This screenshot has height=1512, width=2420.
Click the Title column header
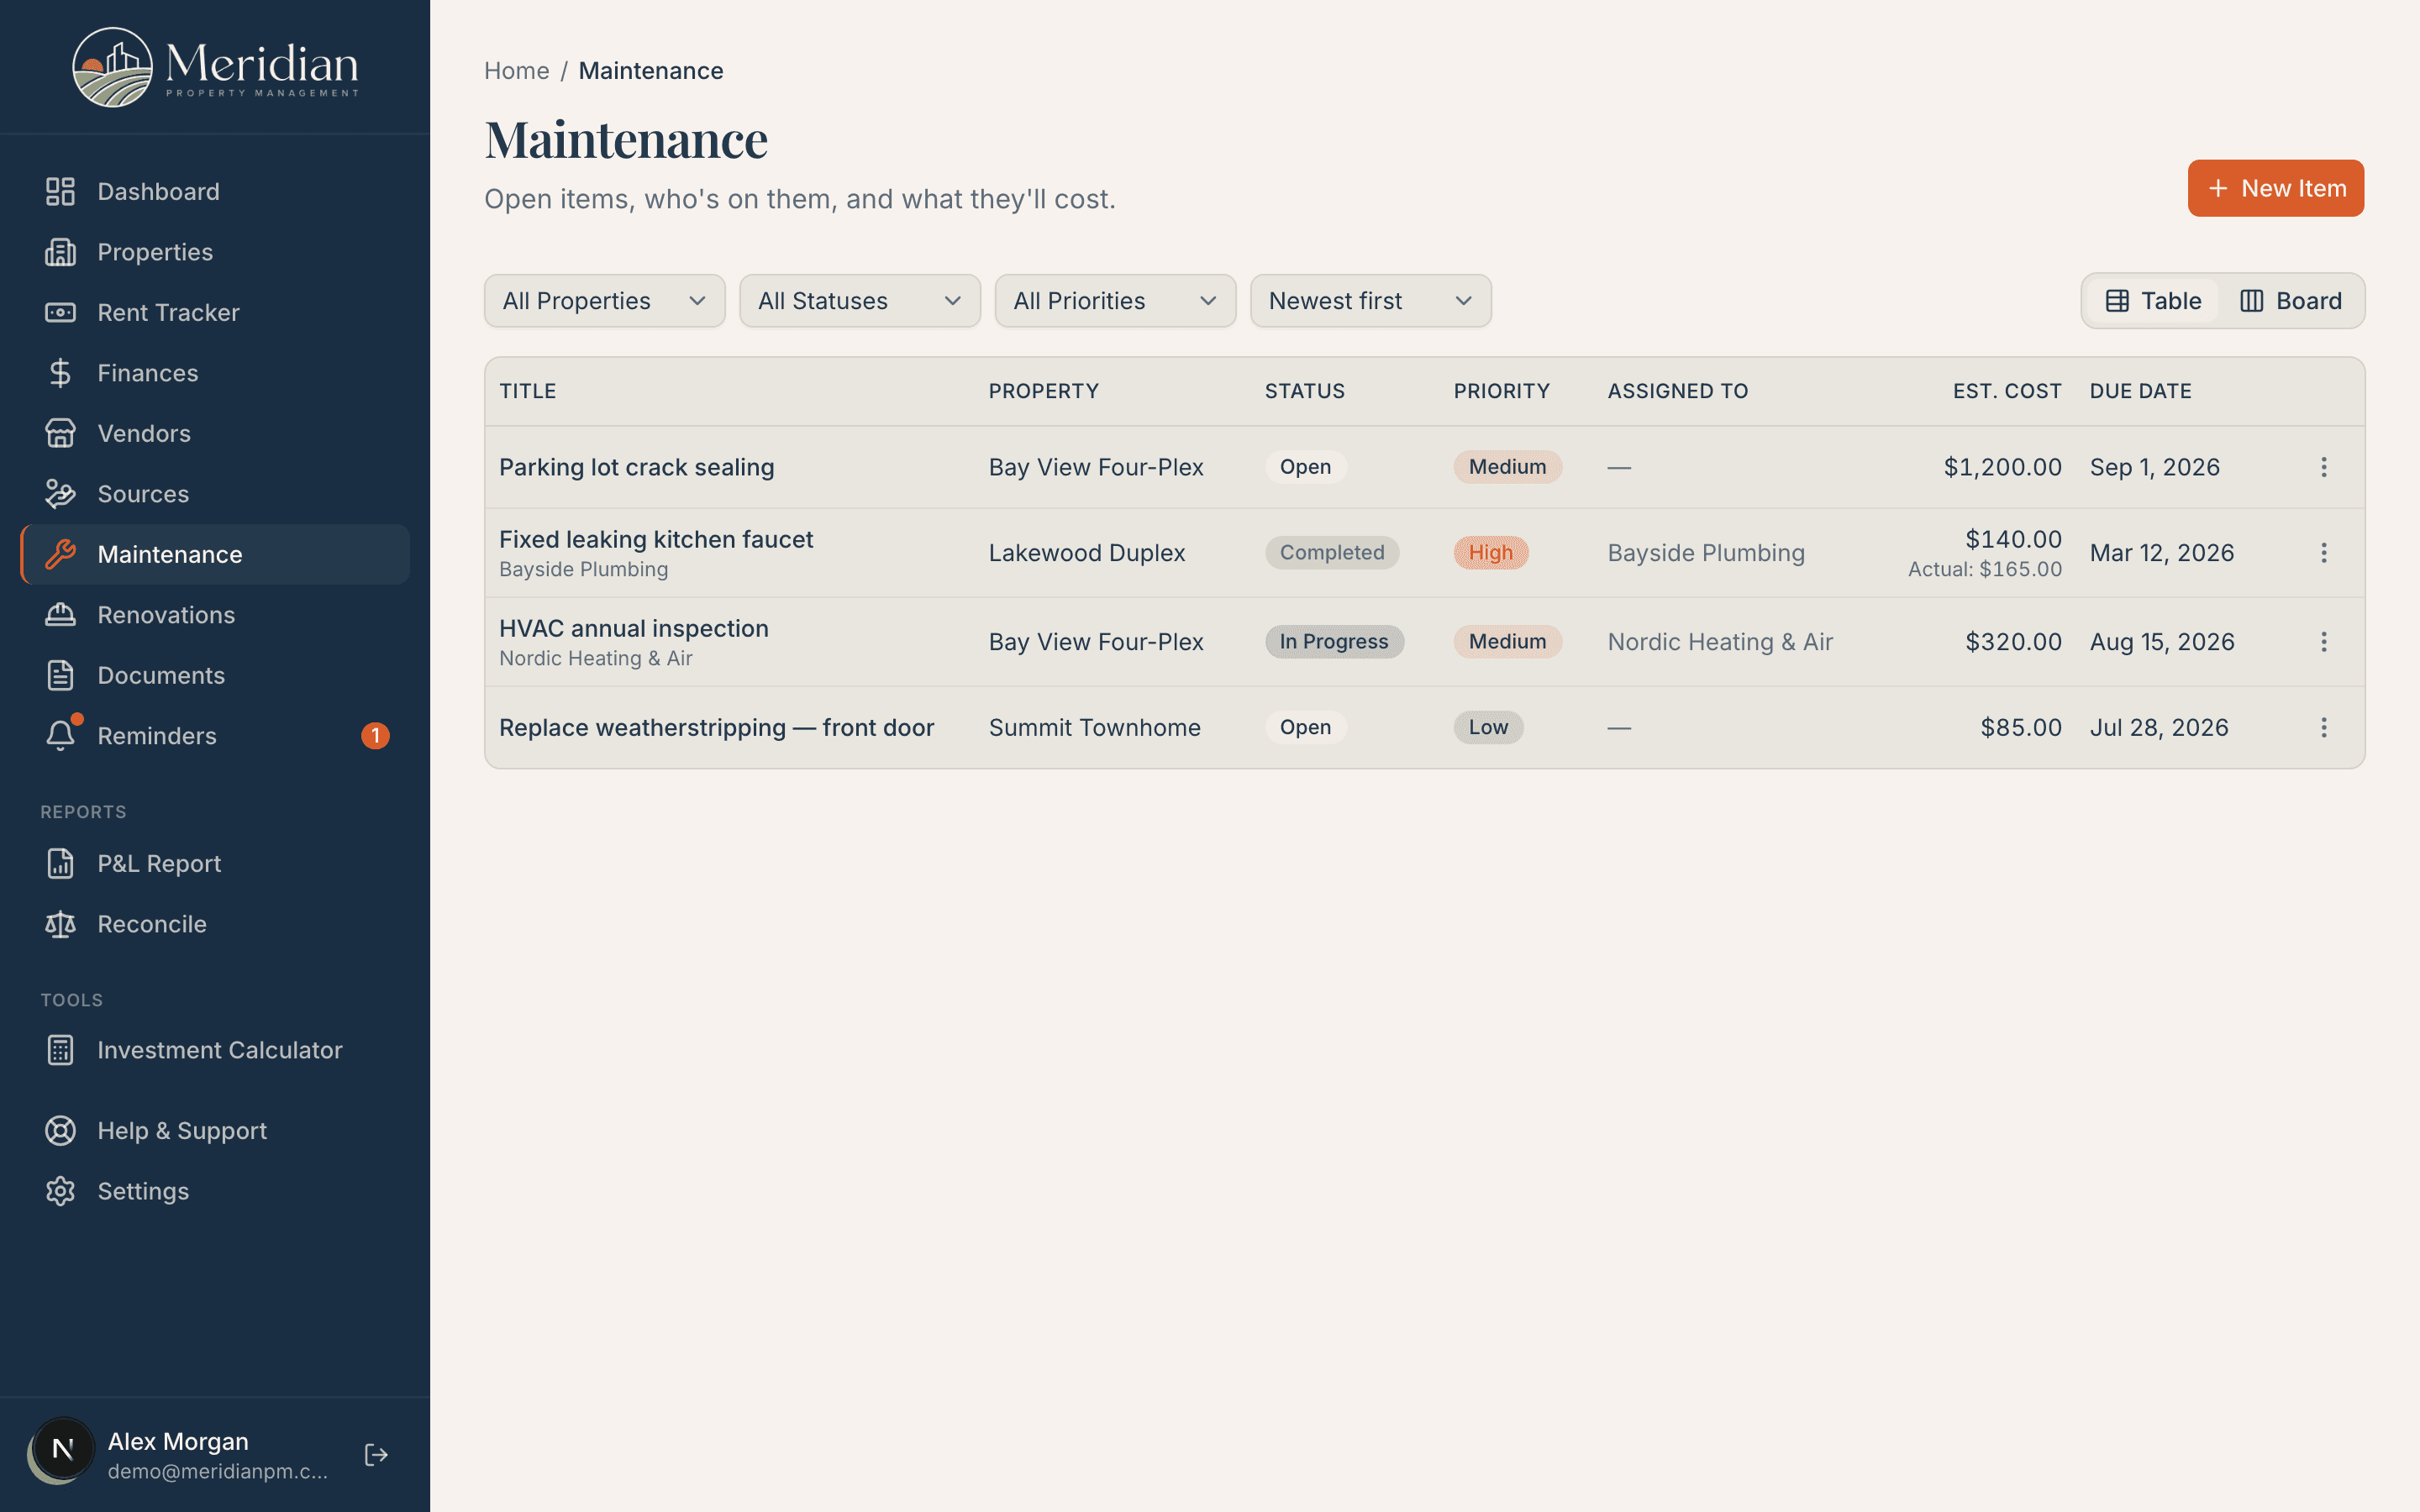(527, 391)
